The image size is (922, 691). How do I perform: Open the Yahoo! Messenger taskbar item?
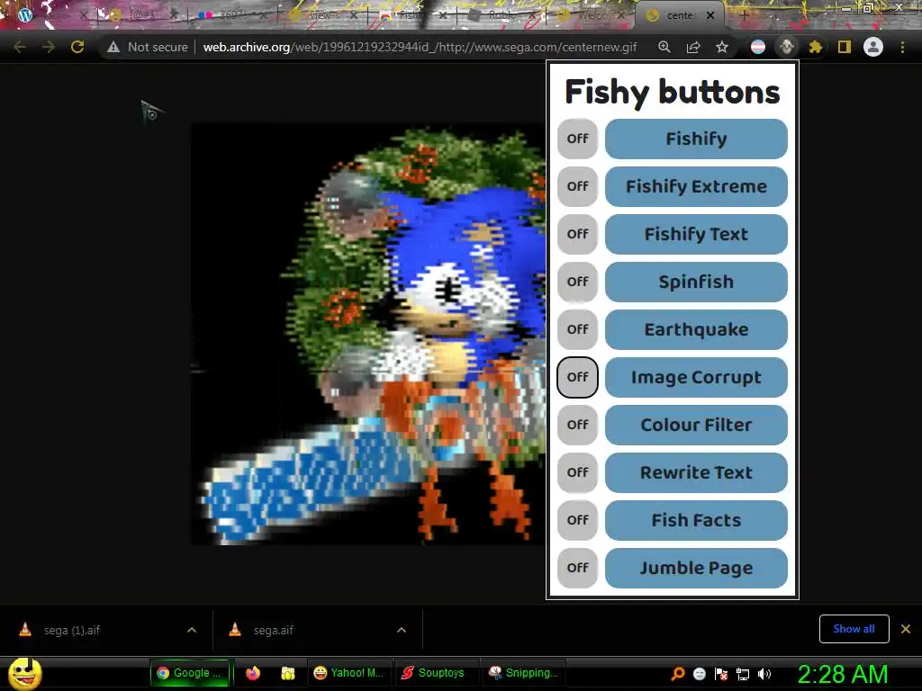pyautogui.click(x=349, y=673)
